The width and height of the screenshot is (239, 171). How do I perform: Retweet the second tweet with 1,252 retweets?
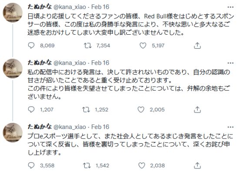click(86, 109)
